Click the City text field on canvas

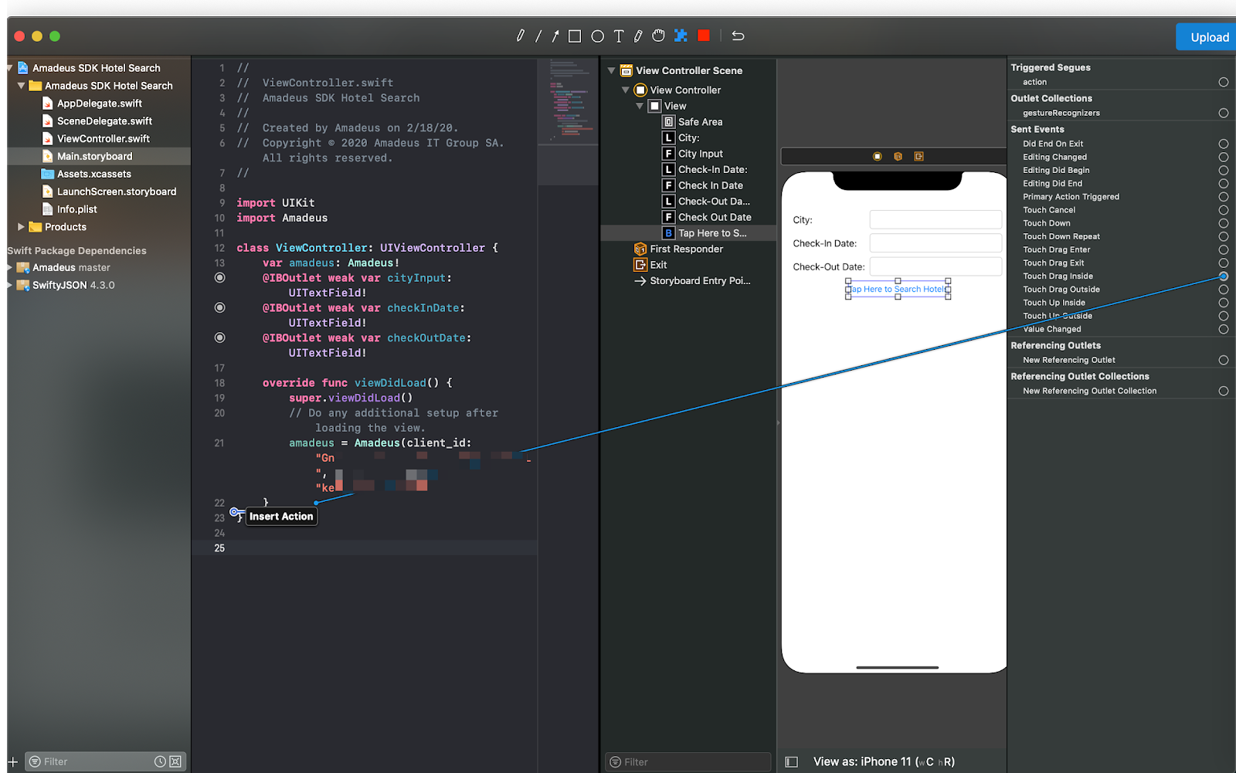[935, 220]
